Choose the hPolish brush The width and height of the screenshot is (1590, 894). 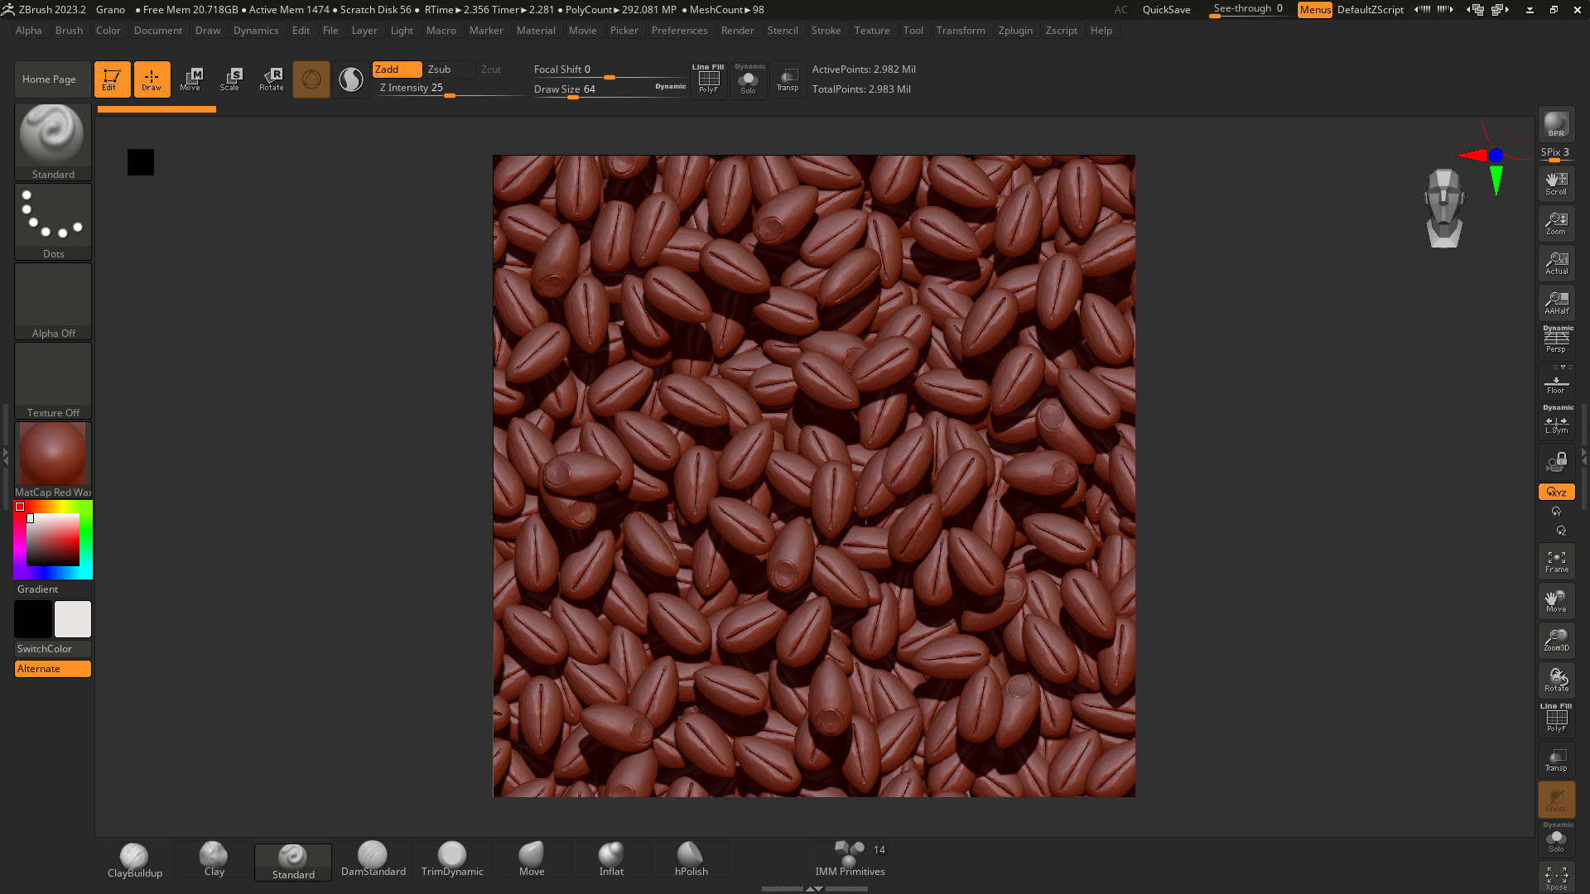pos(691,859)
